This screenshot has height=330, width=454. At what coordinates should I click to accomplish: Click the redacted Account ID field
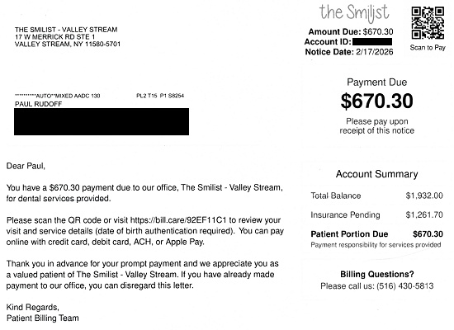pyautogui.click(x=372, y=42)
